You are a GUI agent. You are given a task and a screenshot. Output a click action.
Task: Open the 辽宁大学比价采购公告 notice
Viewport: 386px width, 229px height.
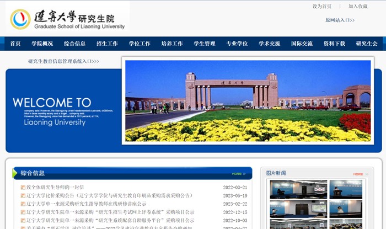tap(110, 196)
